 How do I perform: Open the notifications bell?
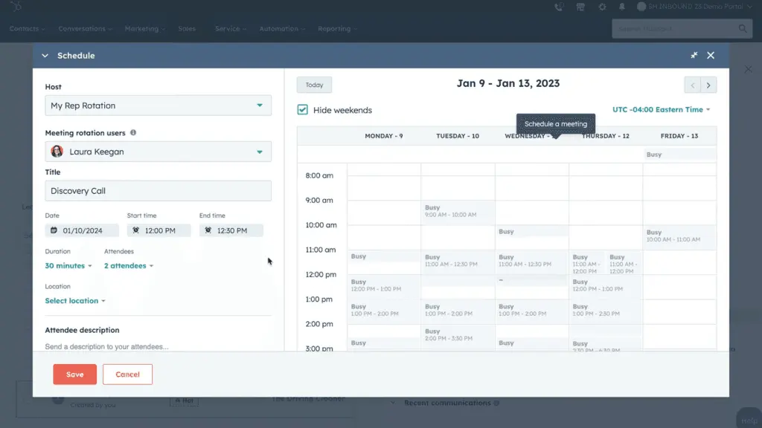[622, 7]
